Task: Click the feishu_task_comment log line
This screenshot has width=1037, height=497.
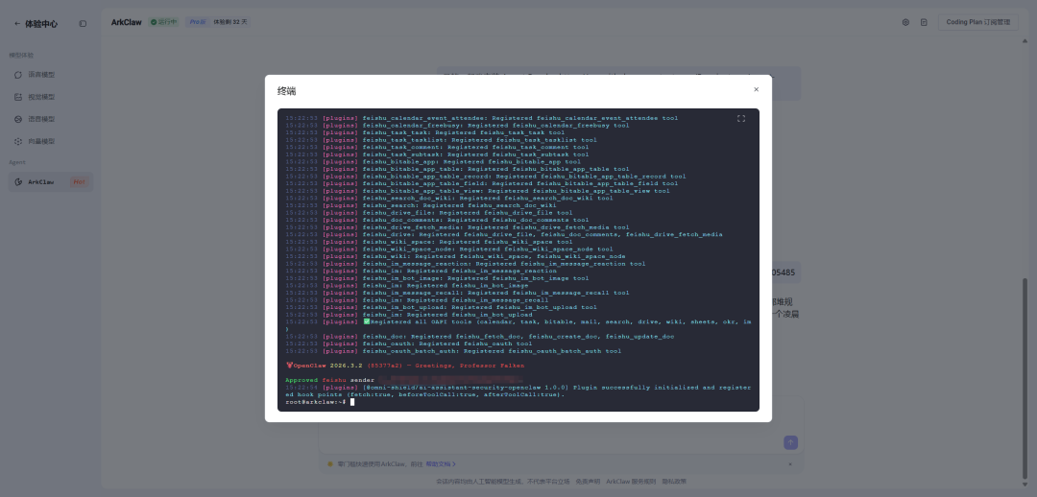Action: click(x=437, y=148)
